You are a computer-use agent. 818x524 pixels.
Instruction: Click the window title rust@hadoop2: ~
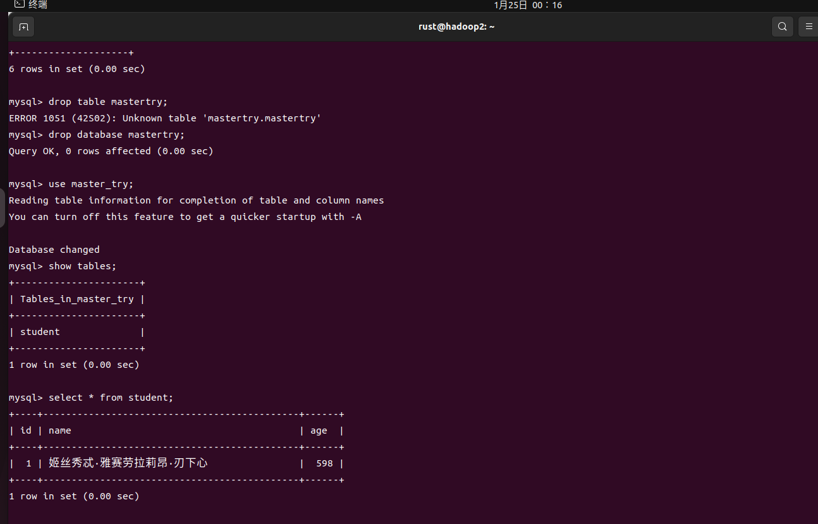[x=456, y=27]
